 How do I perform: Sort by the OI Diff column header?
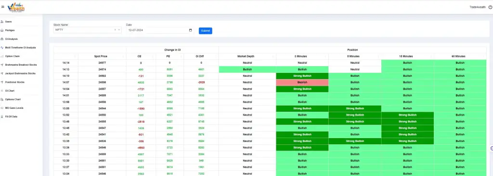point(201,57)
